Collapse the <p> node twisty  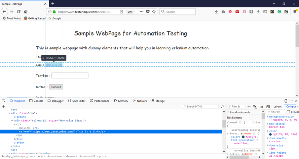click(x=14, y=124)
